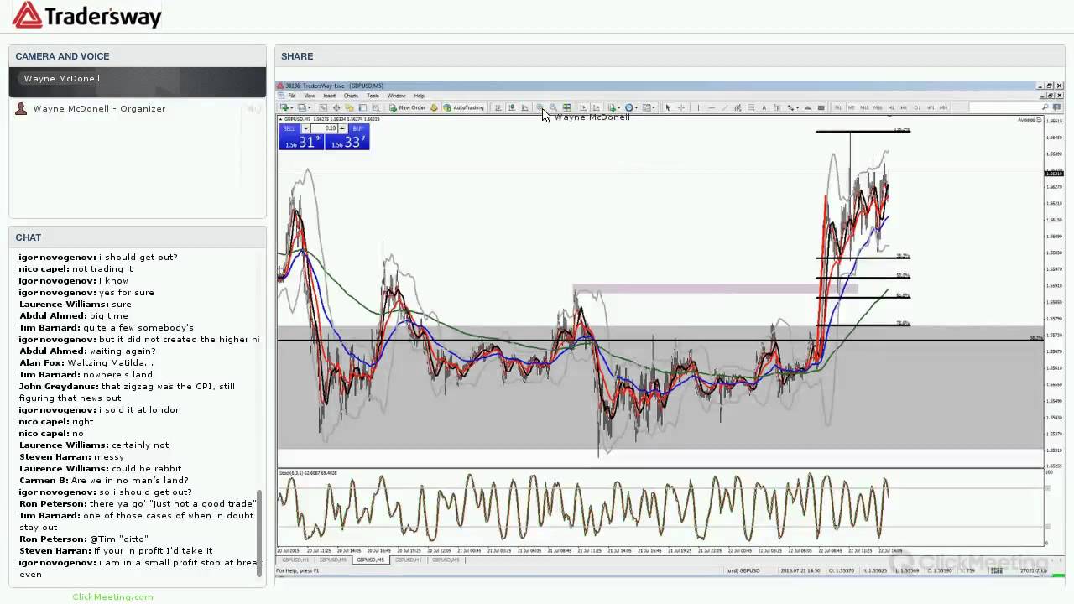
Task: Select the Text Label tool
Action: [777, 107]
